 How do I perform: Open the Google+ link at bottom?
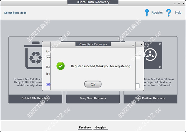pyautogui.click(x=100, y=127)
